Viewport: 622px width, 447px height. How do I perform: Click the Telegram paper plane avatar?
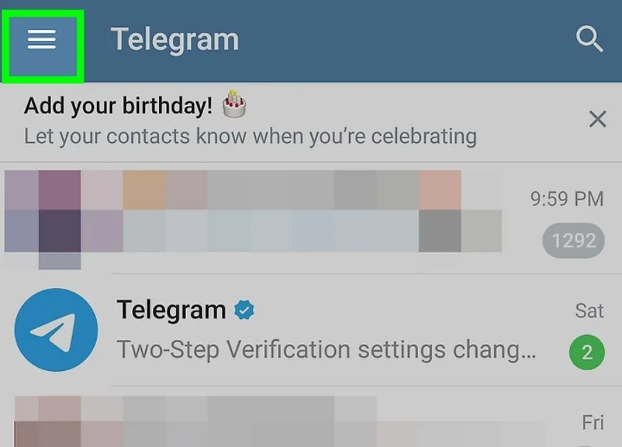[56, 330]
